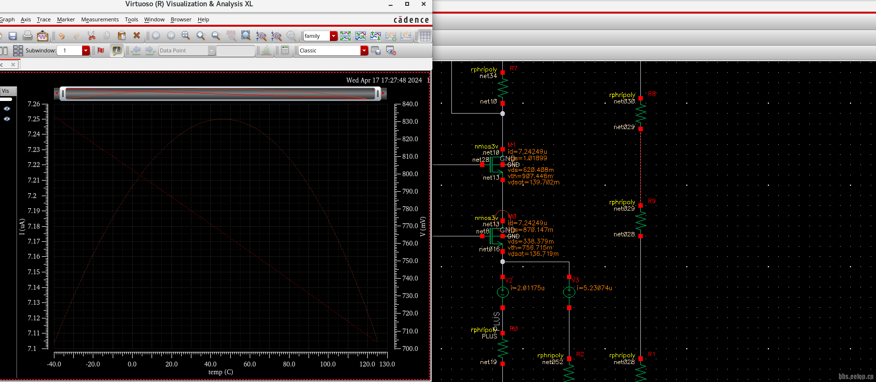The width and height of the screenshot is (876, 382).
Task: Open the Tools menu
Action: pos(131,19)
